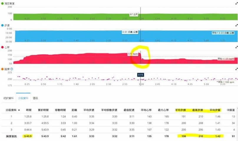
Task: Click the 累計時間 column header
Action: (x=43, y=110)
